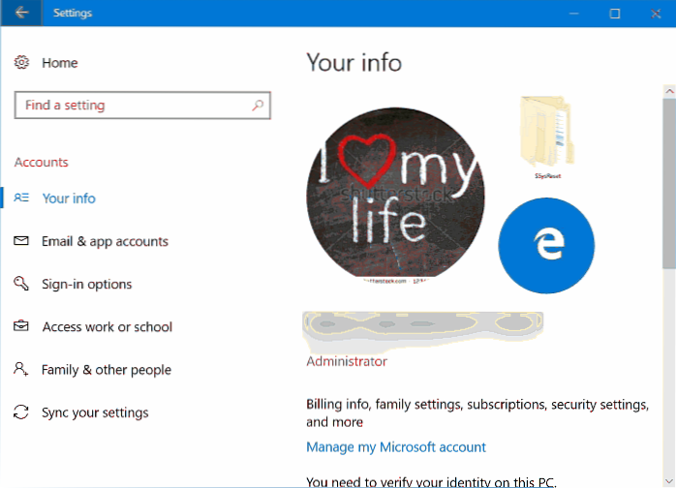Click the Home gear icon
676x488 pixels.
[22, 63]
